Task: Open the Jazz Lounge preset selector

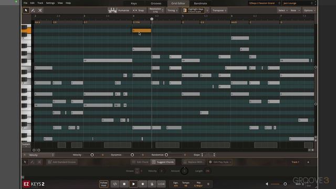Action: pos(298,3)
